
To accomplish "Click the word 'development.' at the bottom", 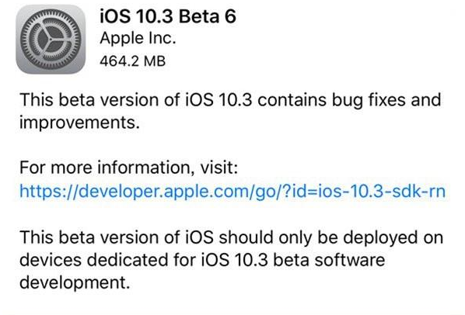I will click(75, 282).
